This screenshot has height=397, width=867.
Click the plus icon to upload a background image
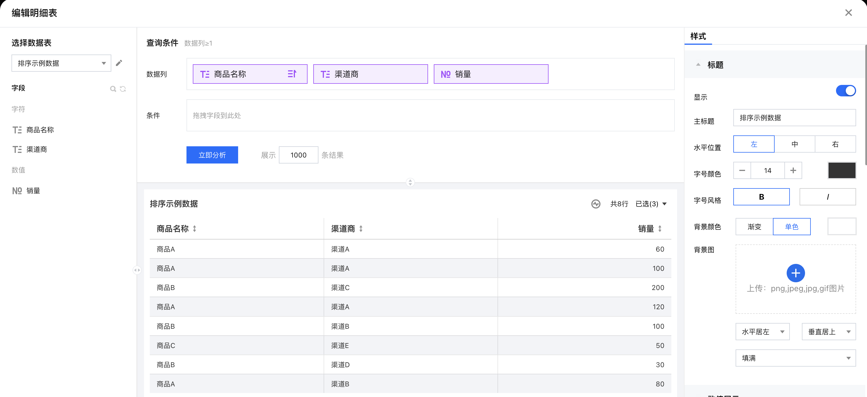coord(795,273)
